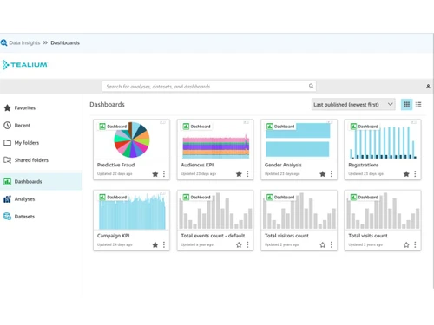The height and width of the screenshot is (325, 434).
Task: Favorite the Total visitors count star
Action: click(323, 244)
